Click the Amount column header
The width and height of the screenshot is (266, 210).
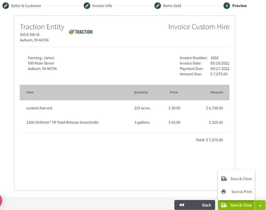[217, 92]
